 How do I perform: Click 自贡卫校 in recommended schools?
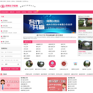tap(38, 49)
